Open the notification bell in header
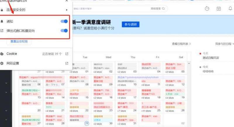Screen dimensions: 234x127 (230, 8)
